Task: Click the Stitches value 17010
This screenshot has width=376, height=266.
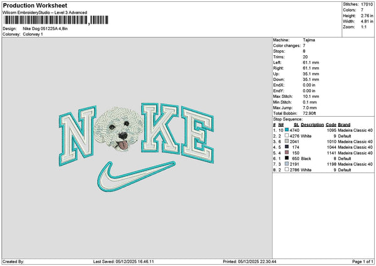Action: [367, 4]
